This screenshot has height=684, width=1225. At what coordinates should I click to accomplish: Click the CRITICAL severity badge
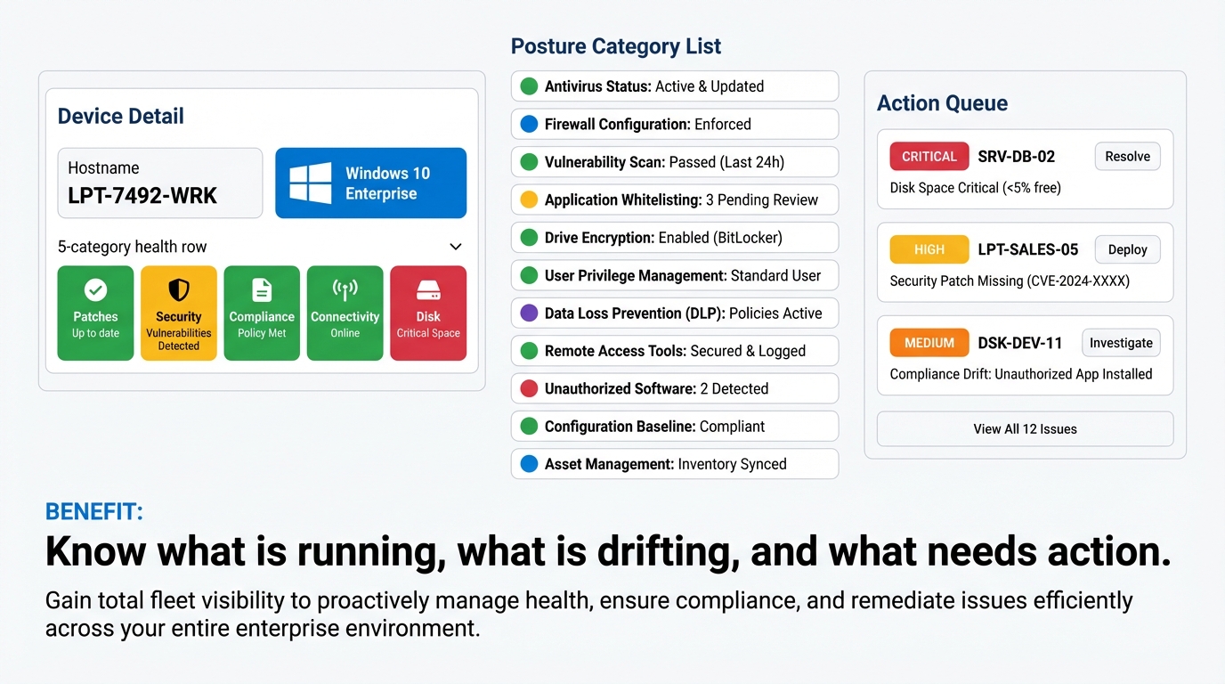pos(929,155)
